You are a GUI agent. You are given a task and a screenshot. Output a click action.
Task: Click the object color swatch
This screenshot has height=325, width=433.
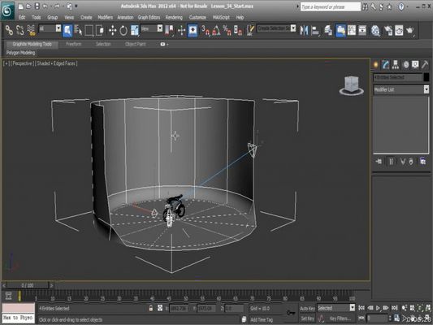[x=427, y=77]
